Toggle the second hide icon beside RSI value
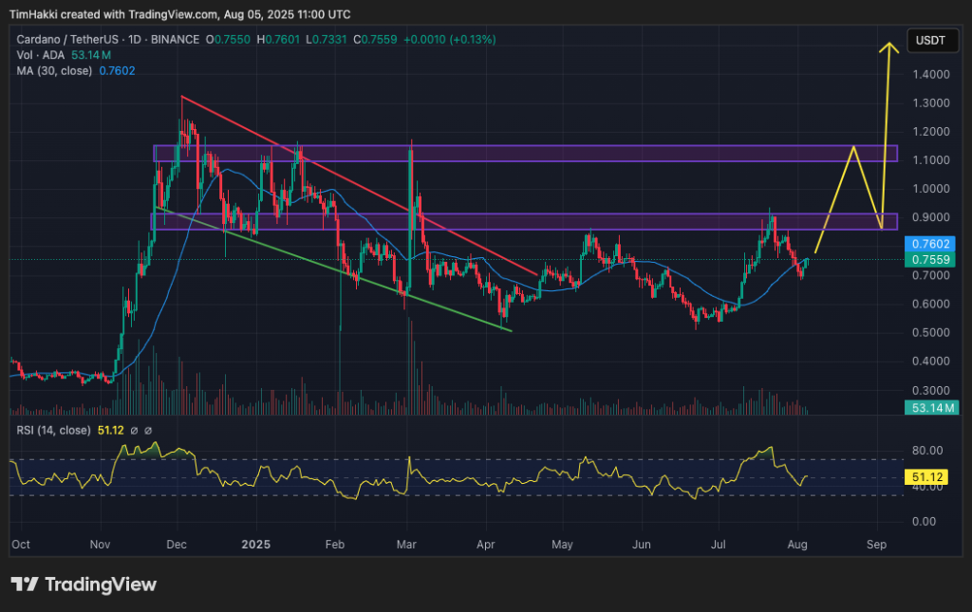The image size is (972, 612). pyautogui.click(x=147, y=429)
